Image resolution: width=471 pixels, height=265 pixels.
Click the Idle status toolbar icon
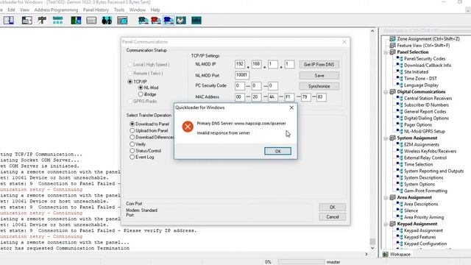coord(196,21)
